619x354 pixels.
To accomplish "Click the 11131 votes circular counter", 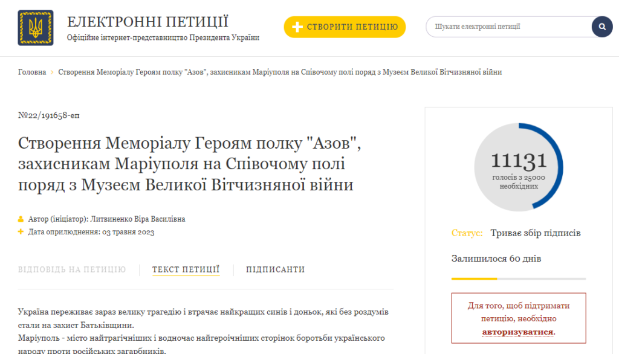I will pos(519,167).
